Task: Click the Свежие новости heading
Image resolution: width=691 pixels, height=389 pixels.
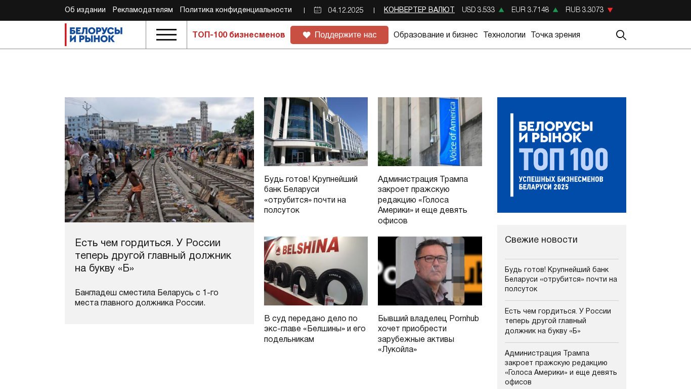Action: tap(541, 240)
